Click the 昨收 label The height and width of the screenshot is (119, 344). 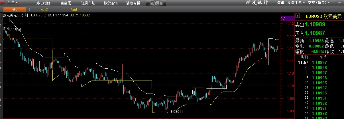tap(329, 51)
